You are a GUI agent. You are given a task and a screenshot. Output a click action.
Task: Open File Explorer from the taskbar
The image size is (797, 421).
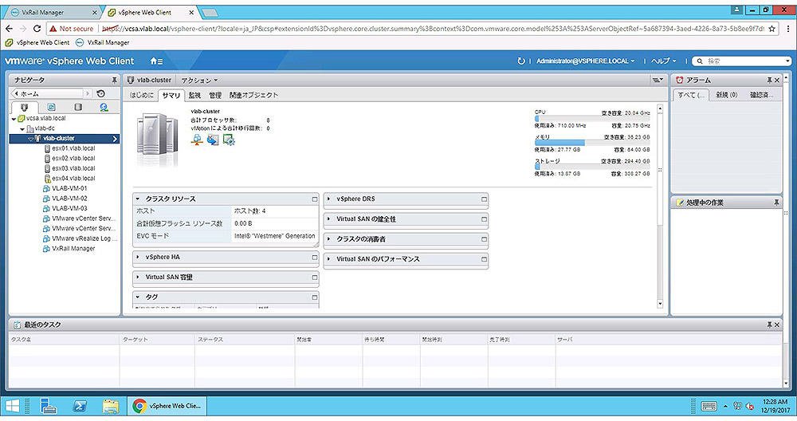[110, 406]
